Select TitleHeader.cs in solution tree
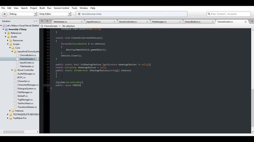Image resolution: width=254 pixels, height=142 pixels. coord(27,66)
